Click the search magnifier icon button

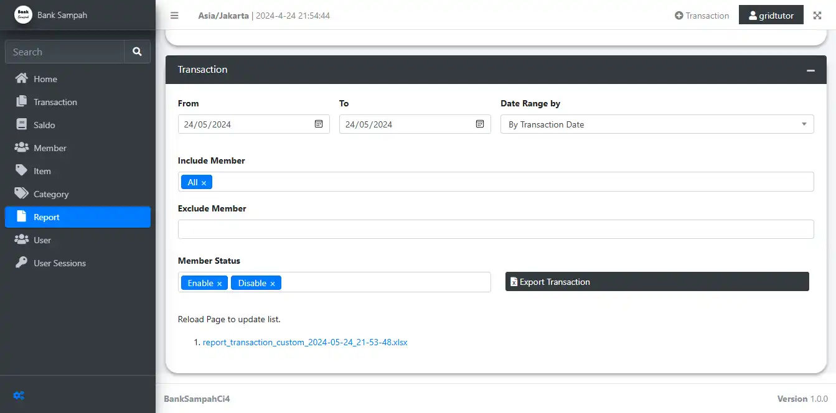137,52
